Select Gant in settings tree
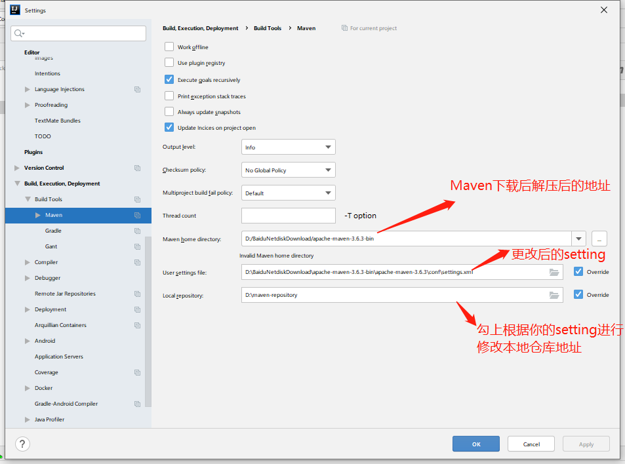This screenshot has height=464, width=625. pyautogui.click(x=51, y=246)
